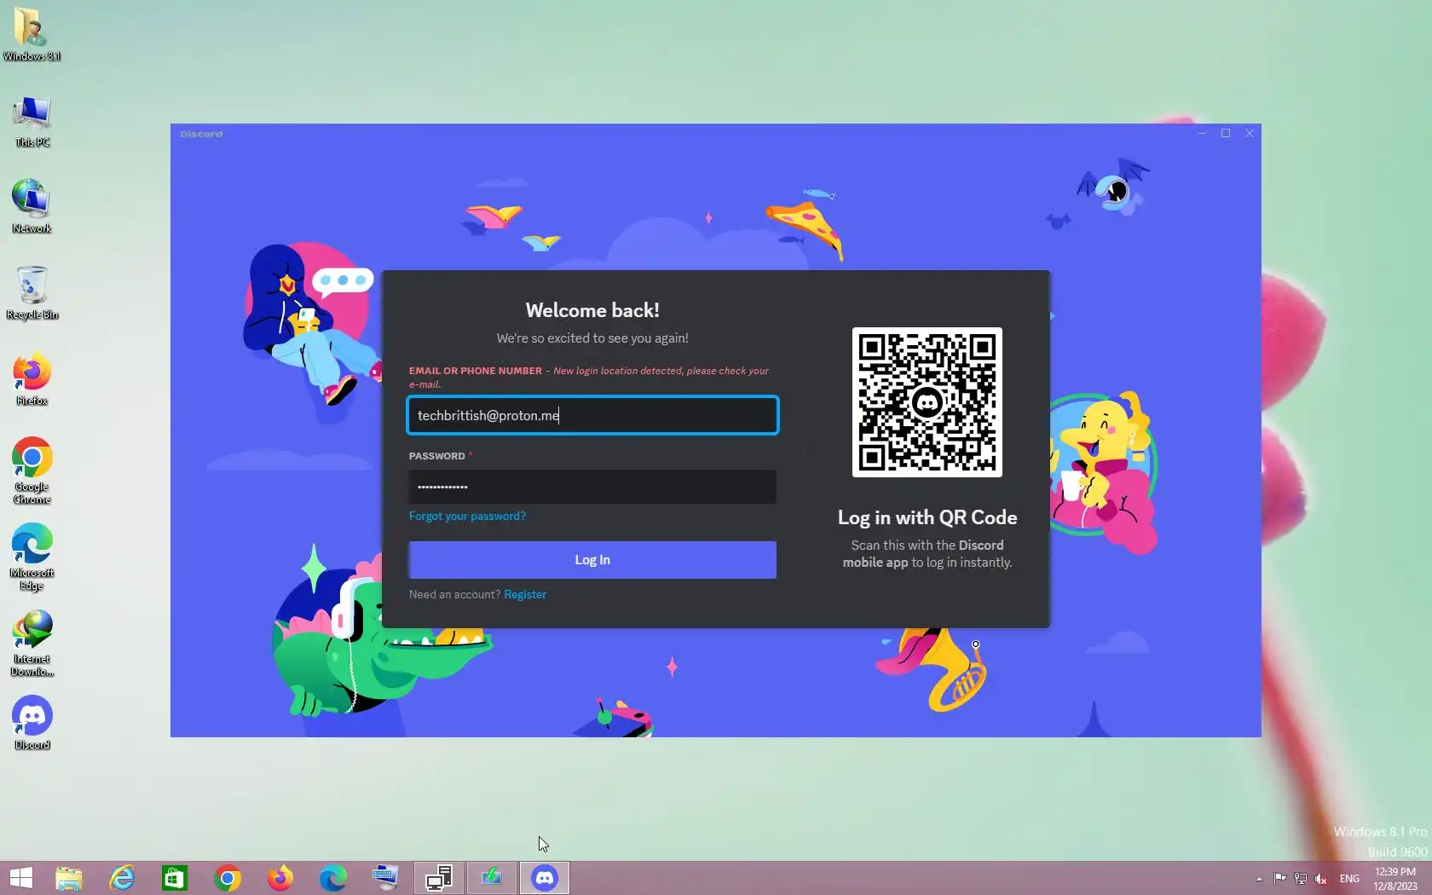Focus the email or phone number field
Viewport: 1432px width, 895px height.
592,415
